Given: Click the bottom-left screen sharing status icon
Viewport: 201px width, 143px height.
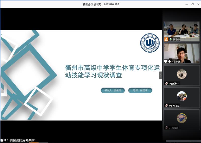Looking at the screenshot, I should click(x=2, y=140).
